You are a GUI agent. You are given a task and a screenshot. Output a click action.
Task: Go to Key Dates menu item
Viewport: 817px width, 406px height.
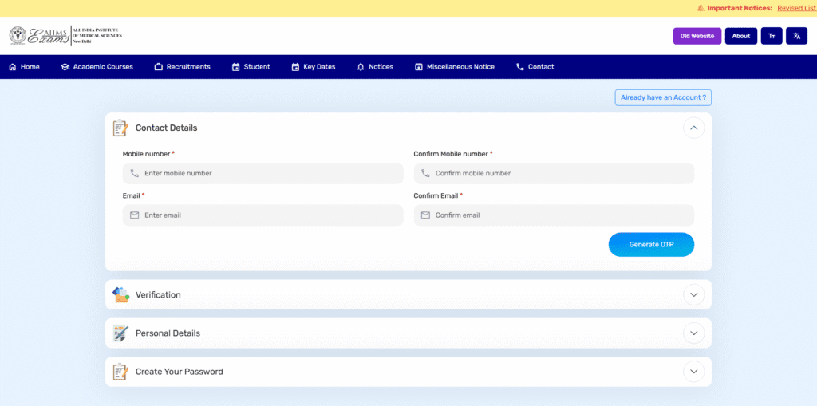313,67
